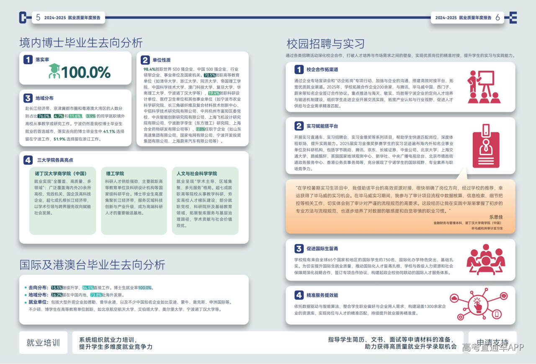Viewport: 536px width, 364px height.
Task: Click the red presentation teacher icon
Action: (x=484, y=87)
